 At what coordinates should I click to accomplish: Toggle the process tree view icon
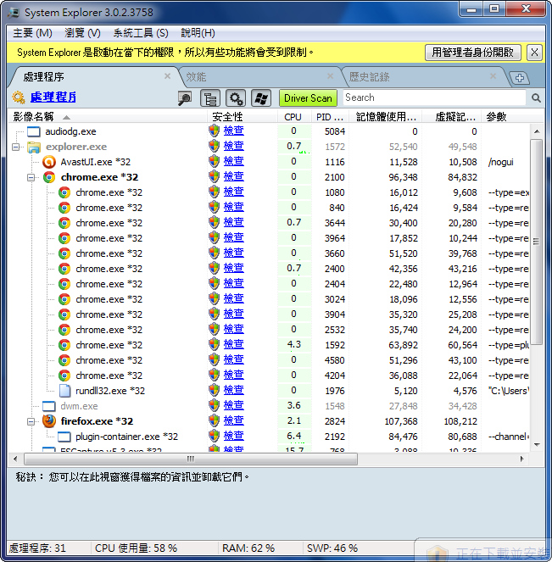click(209, 98)
